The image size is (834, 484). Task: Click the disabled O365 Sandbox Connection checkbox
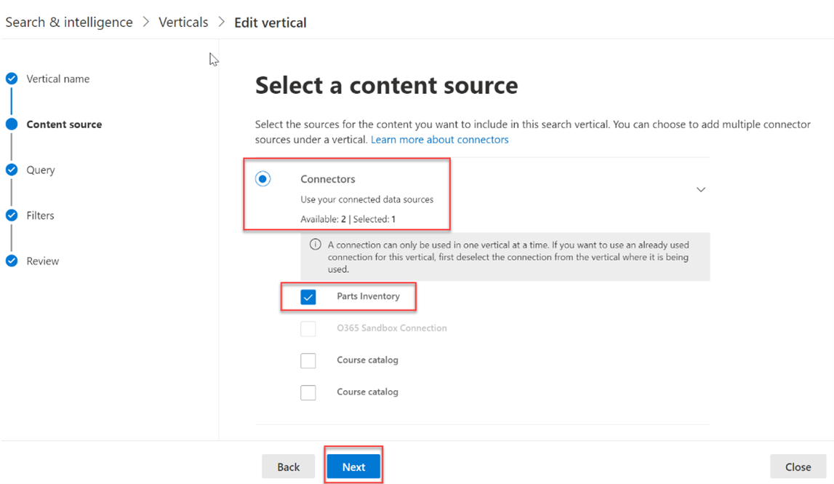pyautogui.click(x=308, y=329)
